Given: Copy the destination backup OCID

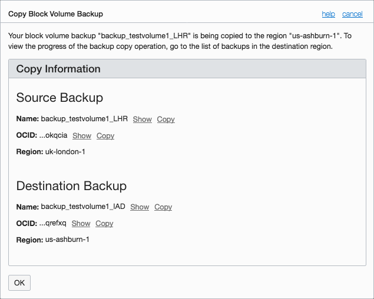Looking at the screenshot, I should click(104, 223).
